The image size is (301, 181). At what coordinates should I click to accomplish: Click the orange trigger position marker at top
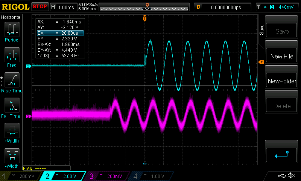point(145,18)
